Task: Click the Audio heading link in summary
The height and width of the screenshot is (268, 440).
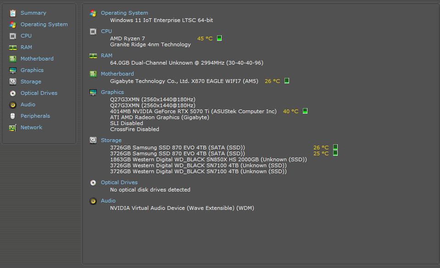Action: 108,201
